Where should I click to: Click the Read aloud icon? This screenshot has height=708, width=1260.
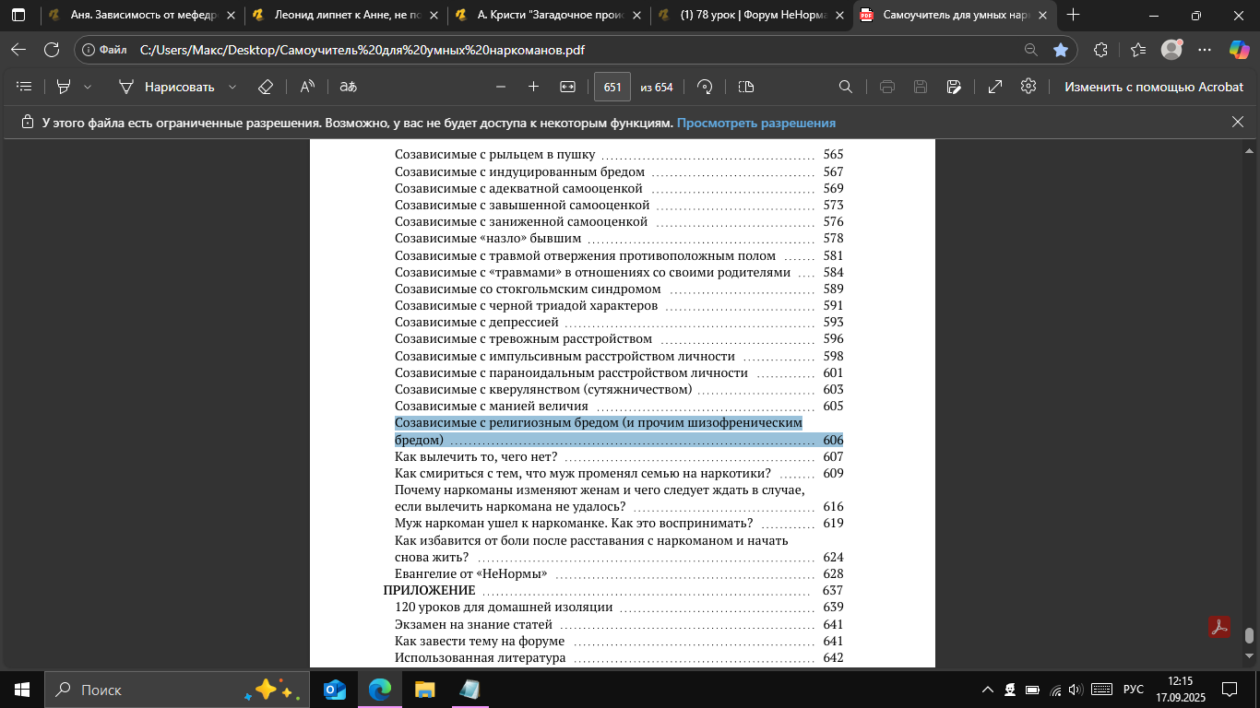[307, 87]
